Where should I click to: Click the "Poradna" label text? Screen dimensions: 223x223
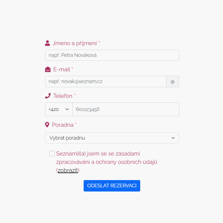(x=63, y=125)
